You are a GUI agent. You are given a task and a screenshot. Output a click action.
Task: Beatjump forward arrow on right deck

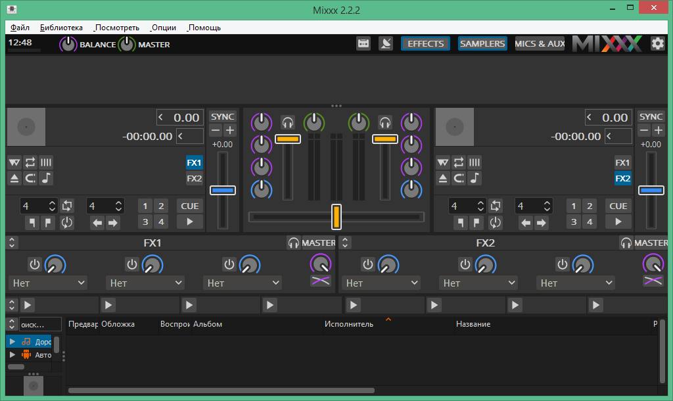pos(542,222)
